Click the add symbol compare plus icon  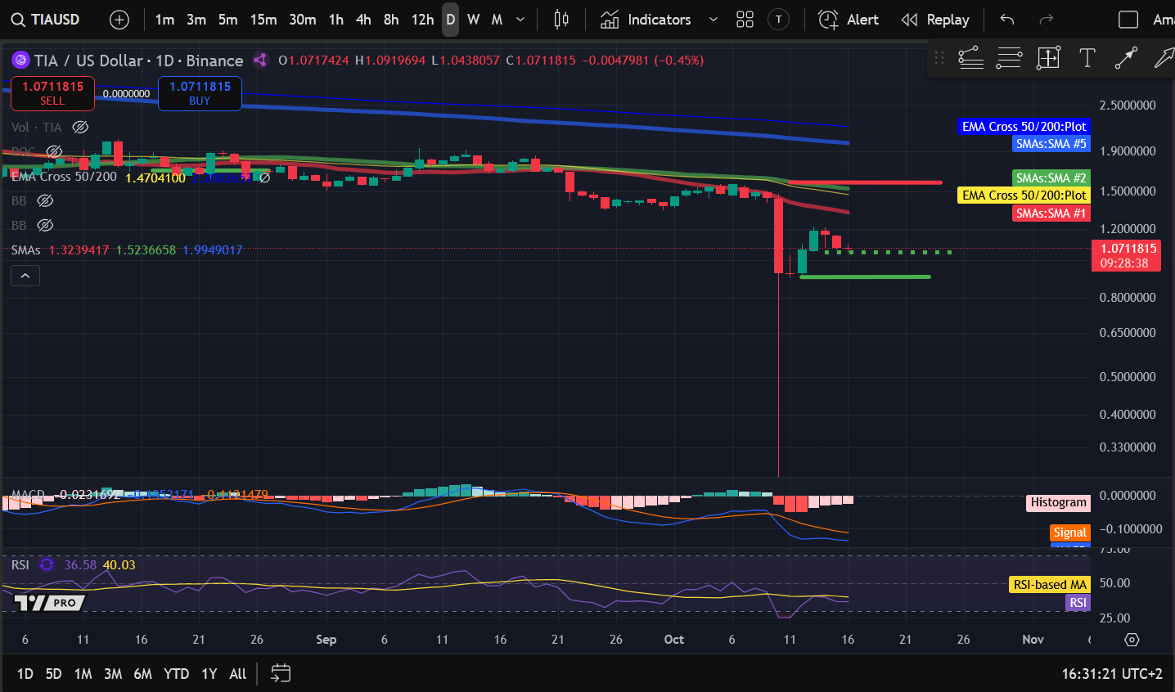(x=119, y=20)
